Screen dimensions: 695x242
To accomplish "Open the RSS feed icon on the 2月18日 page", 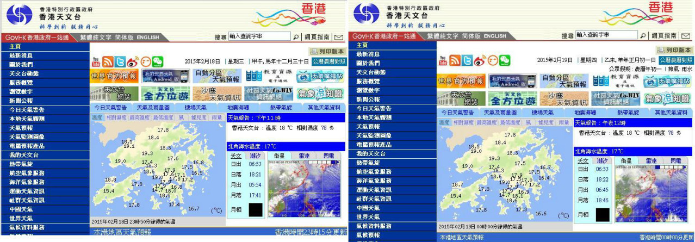I will [x=108, y=61].
